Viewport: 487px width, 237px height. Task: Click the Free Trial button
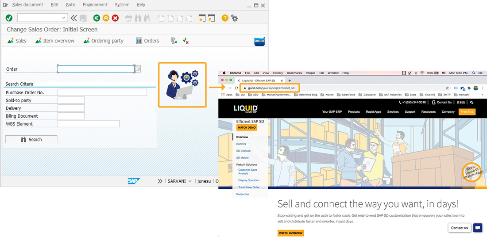coord(467,112)
